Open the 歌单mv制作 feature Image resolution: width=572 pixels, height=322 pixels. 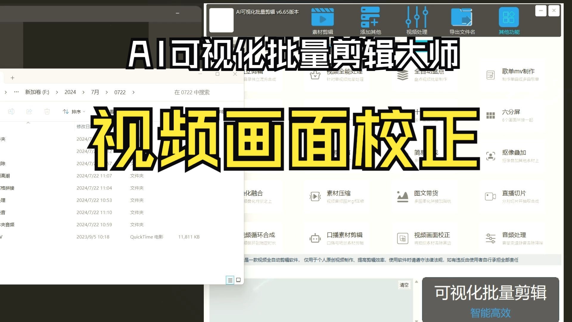click(514, 75)
